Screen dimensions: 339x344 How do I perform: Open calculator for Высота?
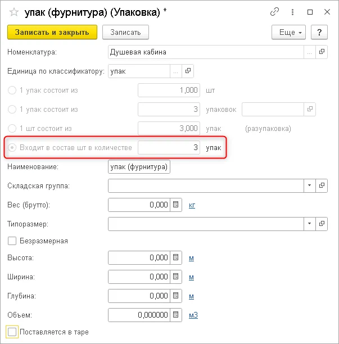(x=176, y=257)
